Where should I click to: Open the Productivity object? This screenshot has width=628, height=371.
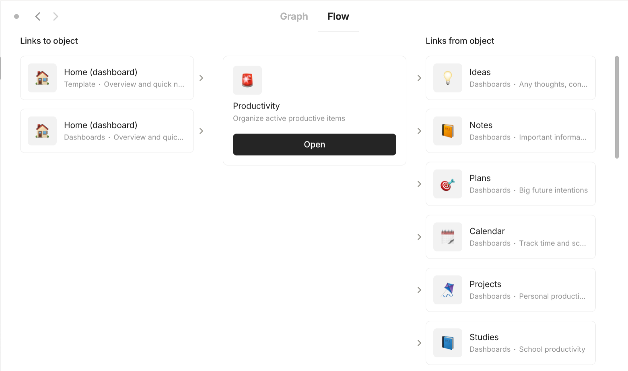tap(314, 144)
